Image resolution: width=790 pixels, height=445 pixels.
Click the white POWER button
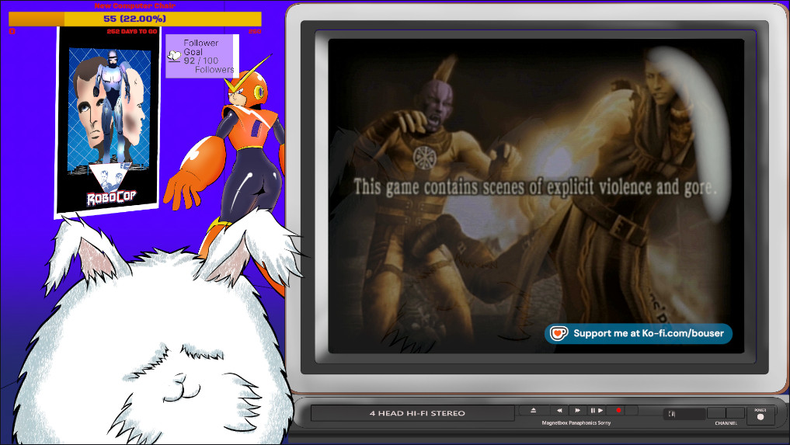760,417
